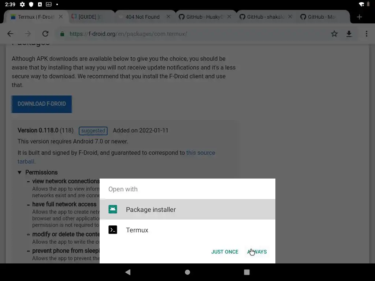Screen dimensions: 375x281
Task: Click 'This version requires Android 7.0' text
Action: (73, 142)
